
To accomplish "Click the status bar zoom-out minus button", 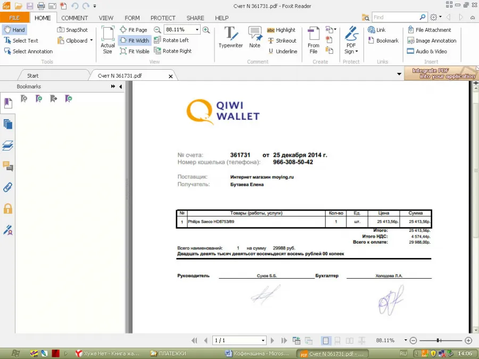I will point(413,340).
